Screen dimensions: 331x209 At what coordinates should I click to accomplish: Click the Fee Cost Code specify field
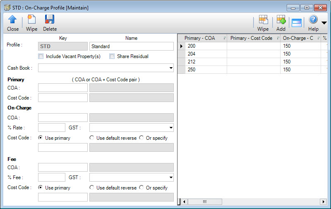point(63,197)
